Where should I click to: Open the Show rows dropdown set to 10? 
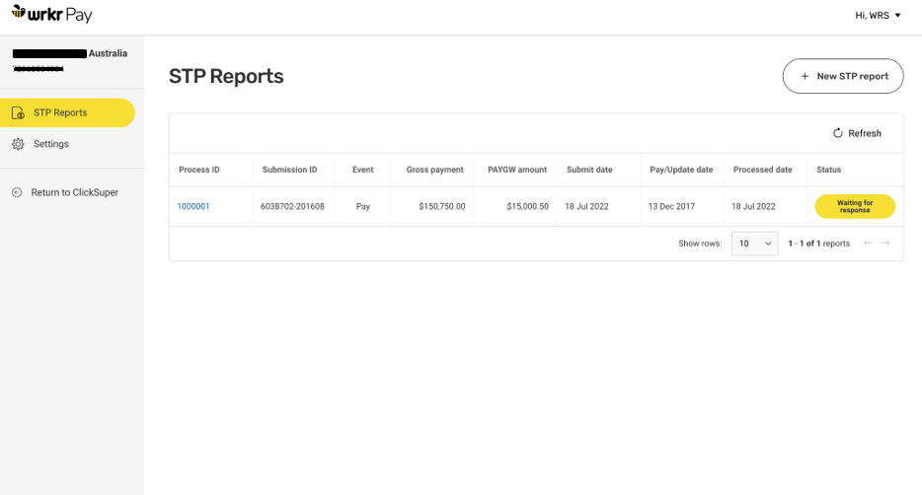[x=754, y=244]
